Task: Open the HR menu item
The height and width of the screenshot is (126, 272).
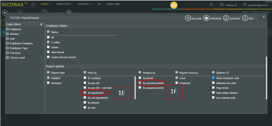Action: point(99,4)
